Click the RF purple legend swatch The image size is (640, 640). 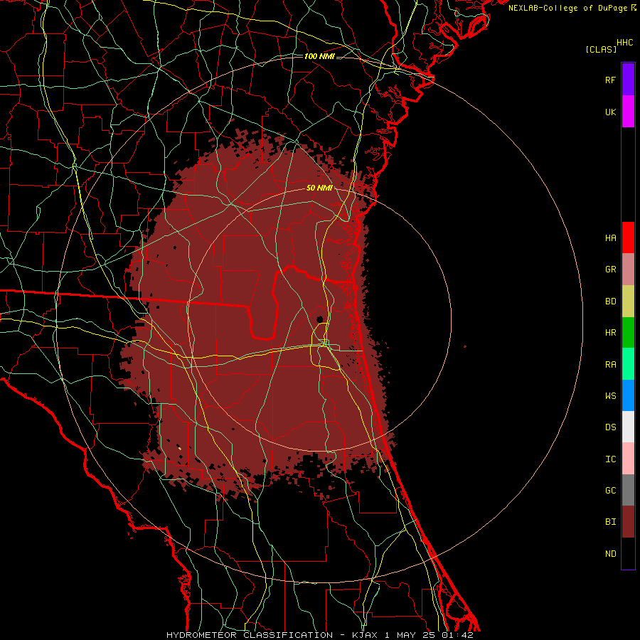[628, 80]
